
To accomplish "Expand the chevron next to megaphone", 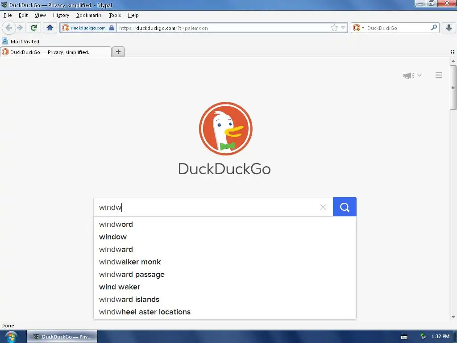I will (x=420, y=75).
